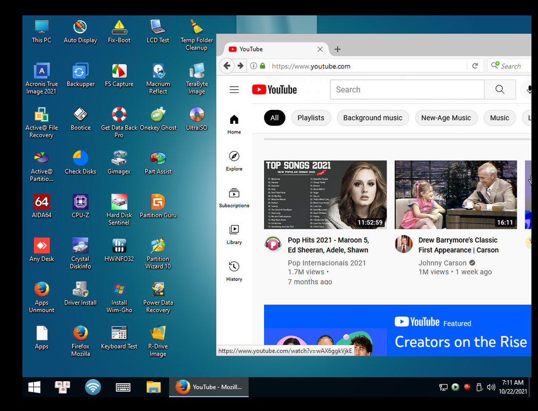Launch R-Drive Image desktop icon
Screen dimensions: 538x411
(x=158, y=341)
